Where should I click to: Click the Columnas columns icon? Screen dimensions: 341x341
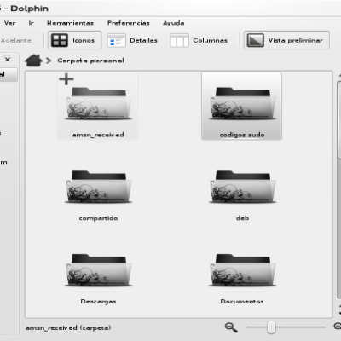coord(179,41)
